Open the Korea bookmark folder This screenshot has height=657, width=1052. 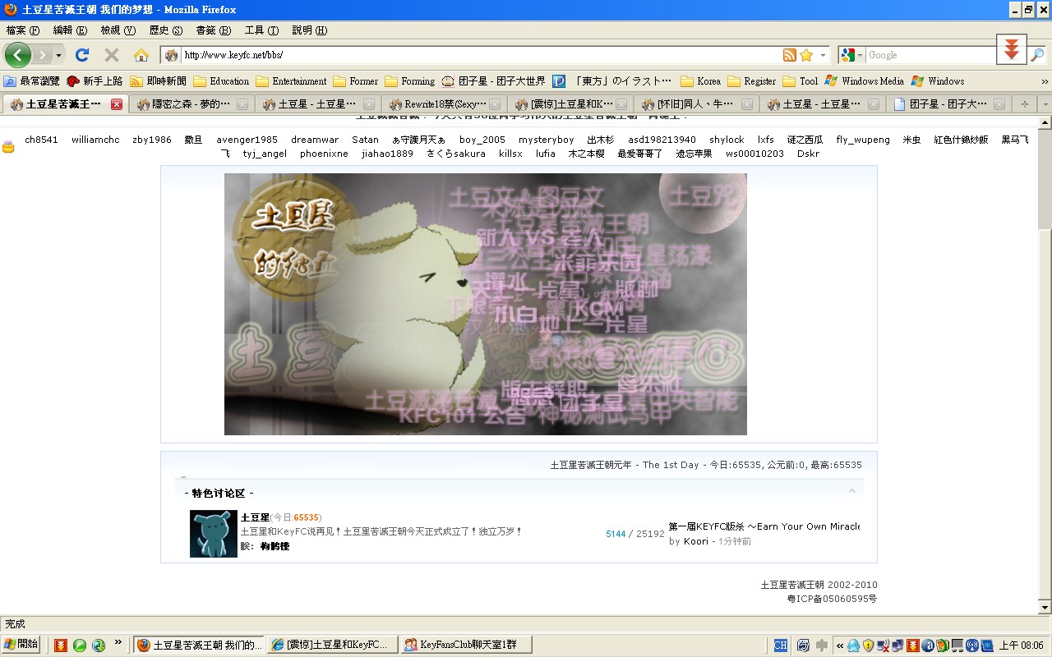[x=701, y=81]
